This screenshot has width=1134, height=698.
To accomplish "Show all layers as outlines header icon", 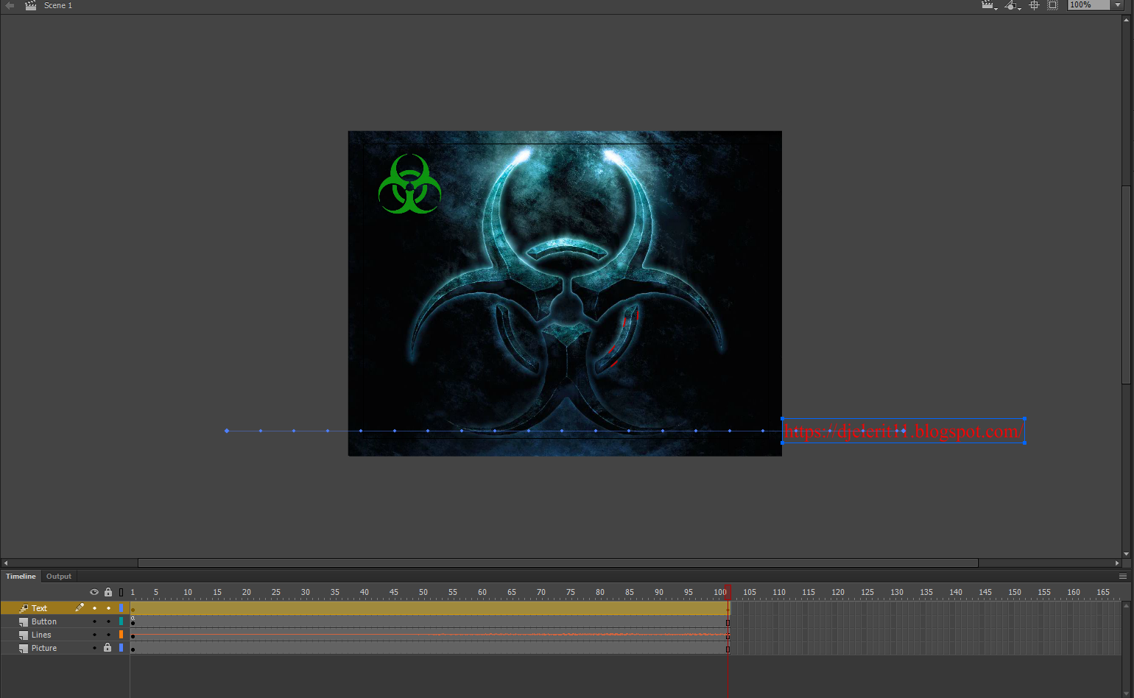I will tap(121, 592).
